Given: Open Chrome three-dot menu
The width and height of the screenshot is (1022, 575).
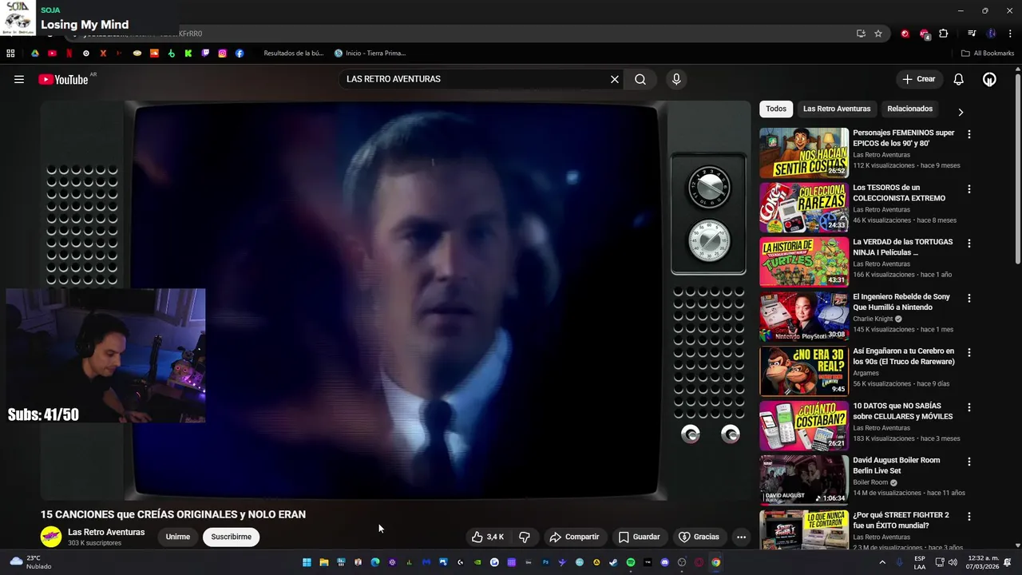Looking at the screenshot, I should click(1010, 34).
